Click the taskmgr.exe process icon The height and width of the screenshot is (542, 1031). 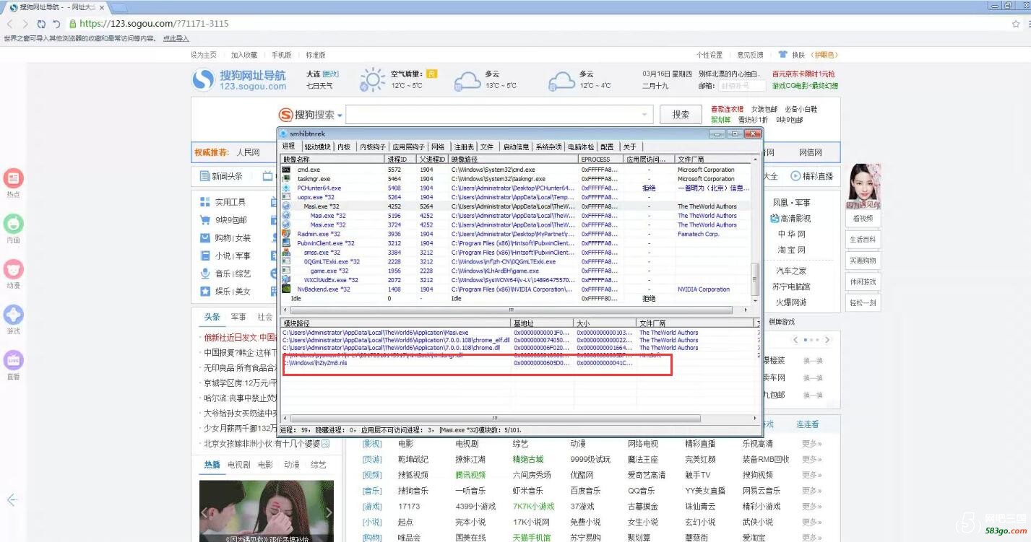click(x=286, y=179)
